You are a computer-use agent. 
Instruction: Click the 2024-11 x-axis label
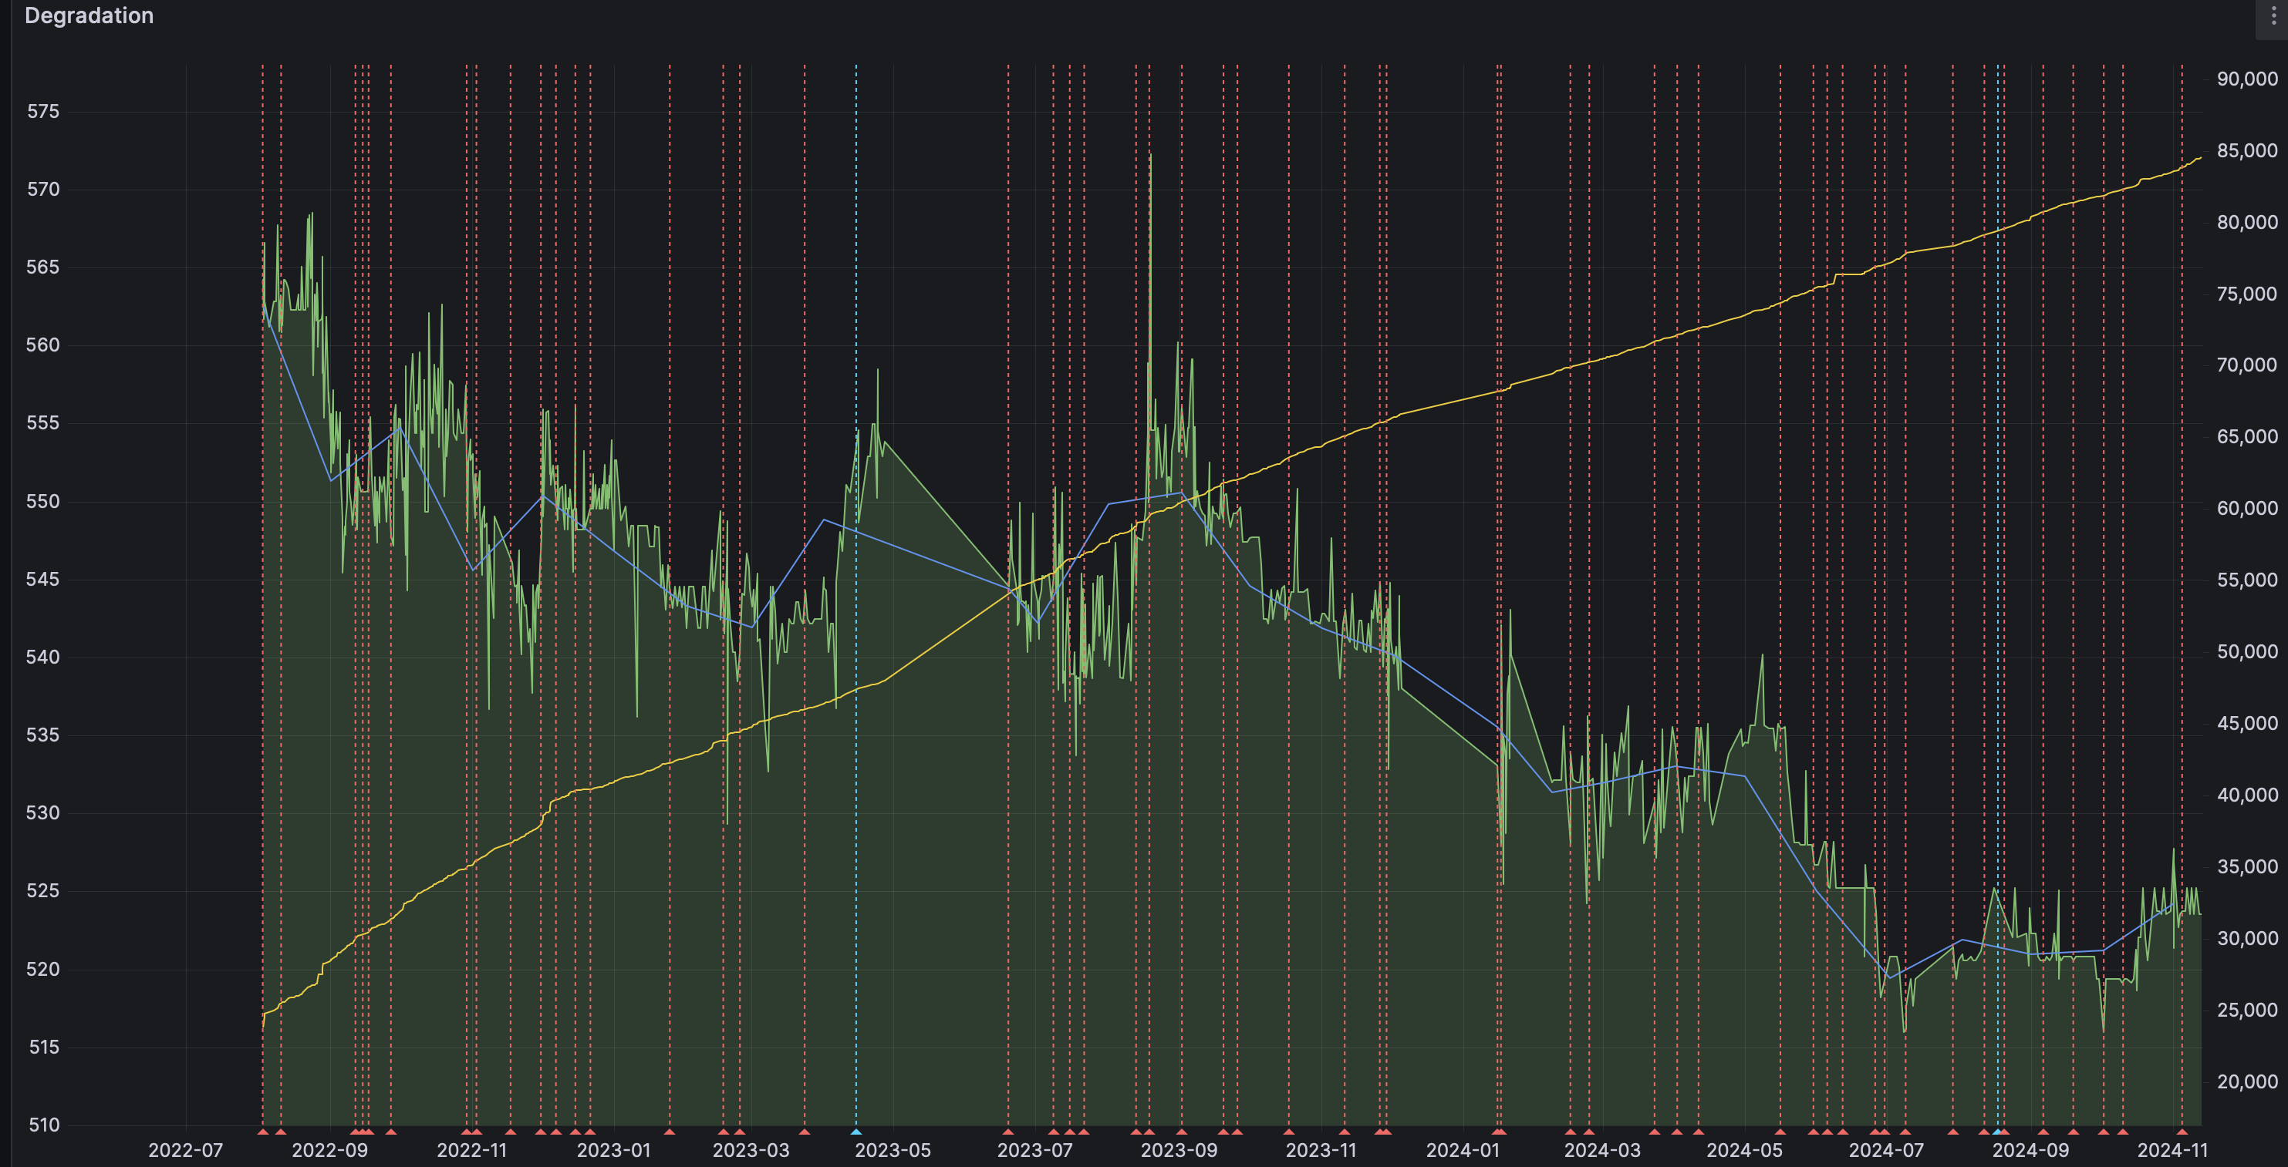pos(2172,1150)
